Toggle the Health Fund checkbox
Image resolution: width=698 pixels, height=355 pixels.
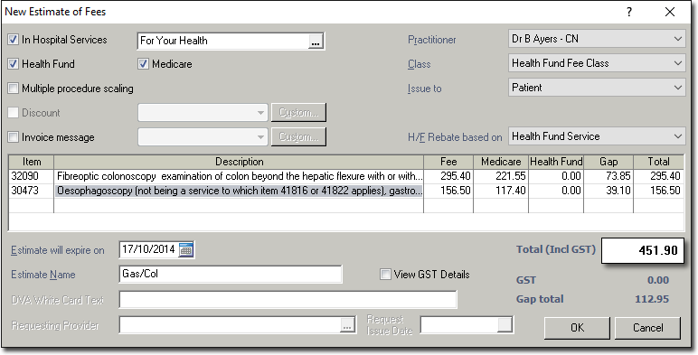click(13, 64)
